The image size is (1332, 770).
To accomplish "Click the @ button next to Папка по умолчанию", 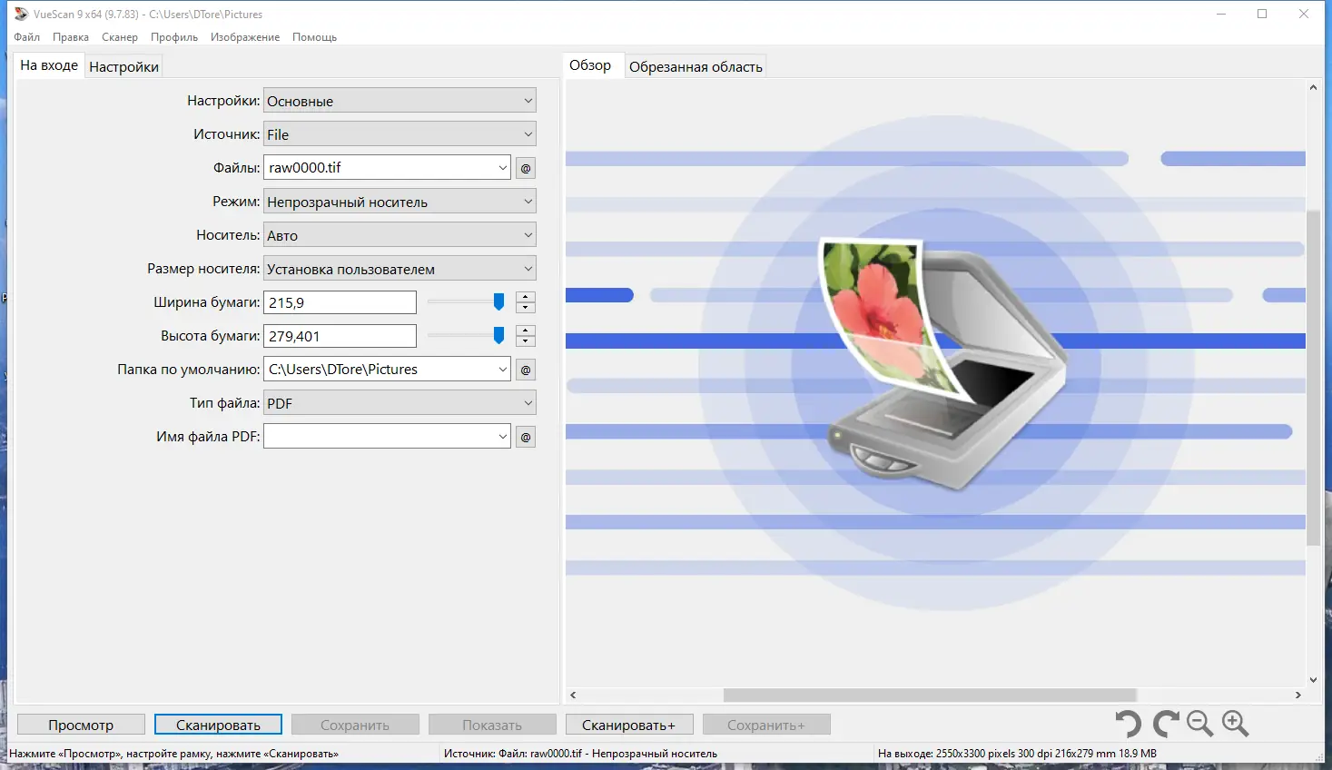I will (526, 370).
